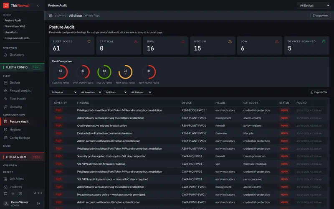The width and height of the screenshot is (334, 209).
Task: Click the Change view button
Action: pos(320,15)
